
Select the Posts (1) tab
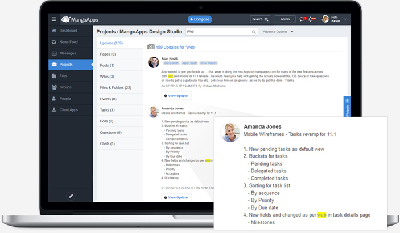pos(120,65)
